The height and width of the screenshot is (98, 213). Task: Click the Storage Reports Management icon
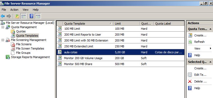click(x=8, y=57)
